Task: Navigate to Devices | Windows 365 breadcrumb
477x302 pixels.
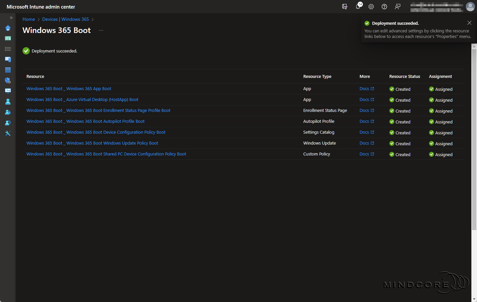Action: tap(65, 19)
